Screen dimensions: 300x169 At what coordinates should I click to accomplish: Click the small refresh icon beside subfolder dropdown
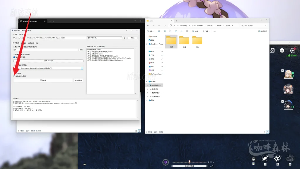pos(125,38)
